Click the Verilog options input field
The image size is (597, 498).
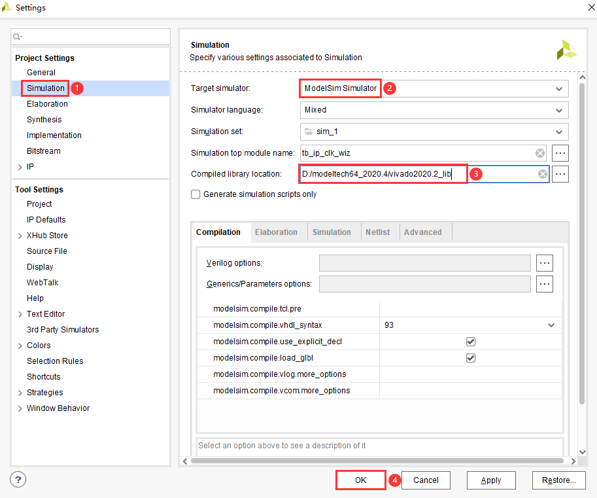pyautogui.click(x=424, y=263)
